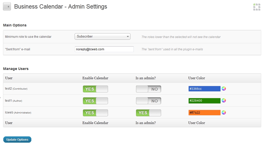264x154 pixels.
Task: Disable calendar for test1 Author
Action: [x=95, y=101]
